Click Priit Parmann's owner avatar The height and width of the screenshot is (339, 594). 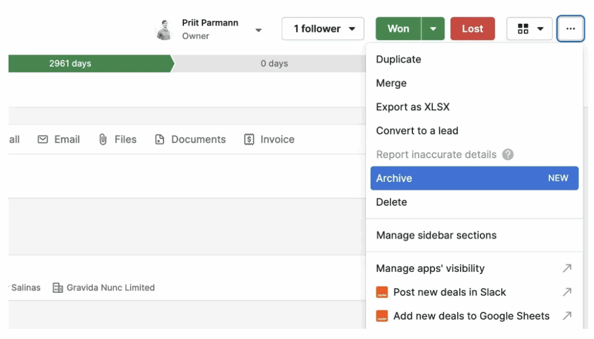coord(164,30)
